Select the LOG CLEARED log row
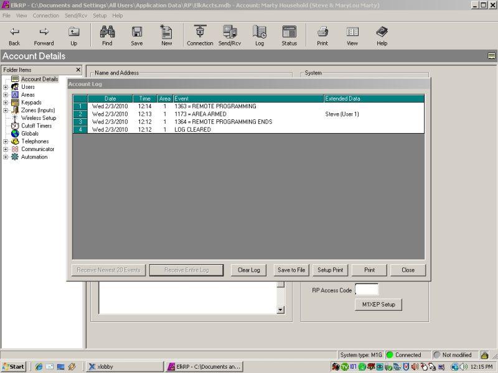Viewport: 498px width, 373px height. (248, 129)
